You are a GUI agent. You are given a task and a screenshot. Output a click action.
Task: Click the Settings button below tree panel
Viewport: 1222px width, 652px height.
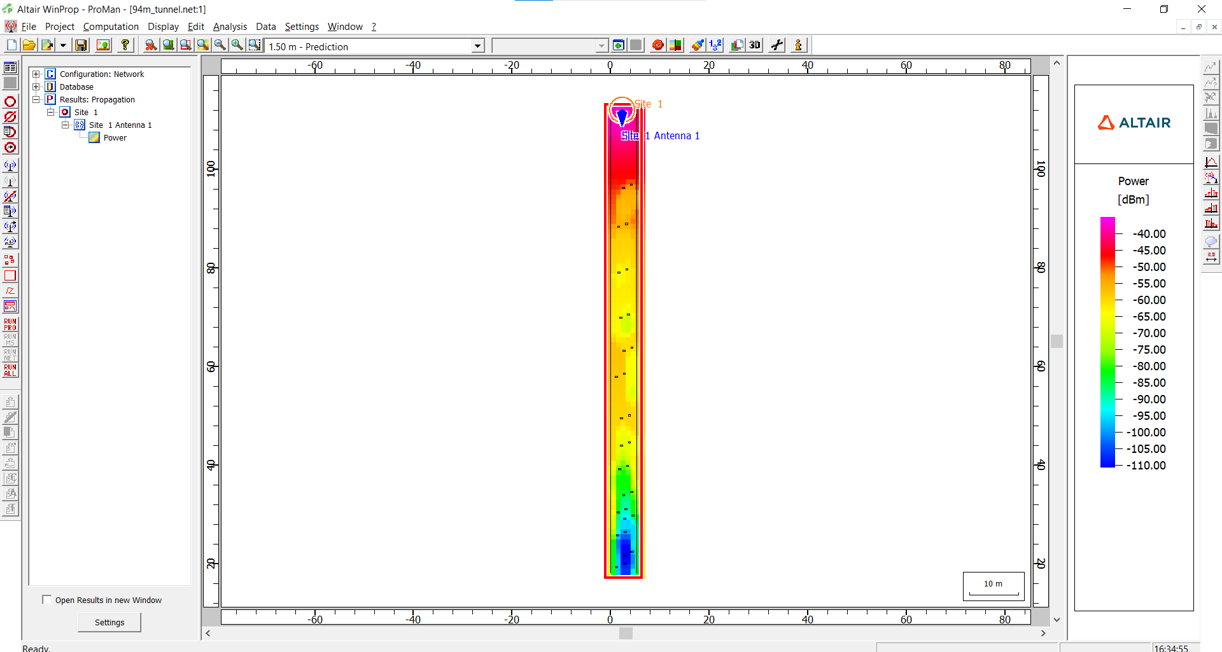[x=109, y=622]
